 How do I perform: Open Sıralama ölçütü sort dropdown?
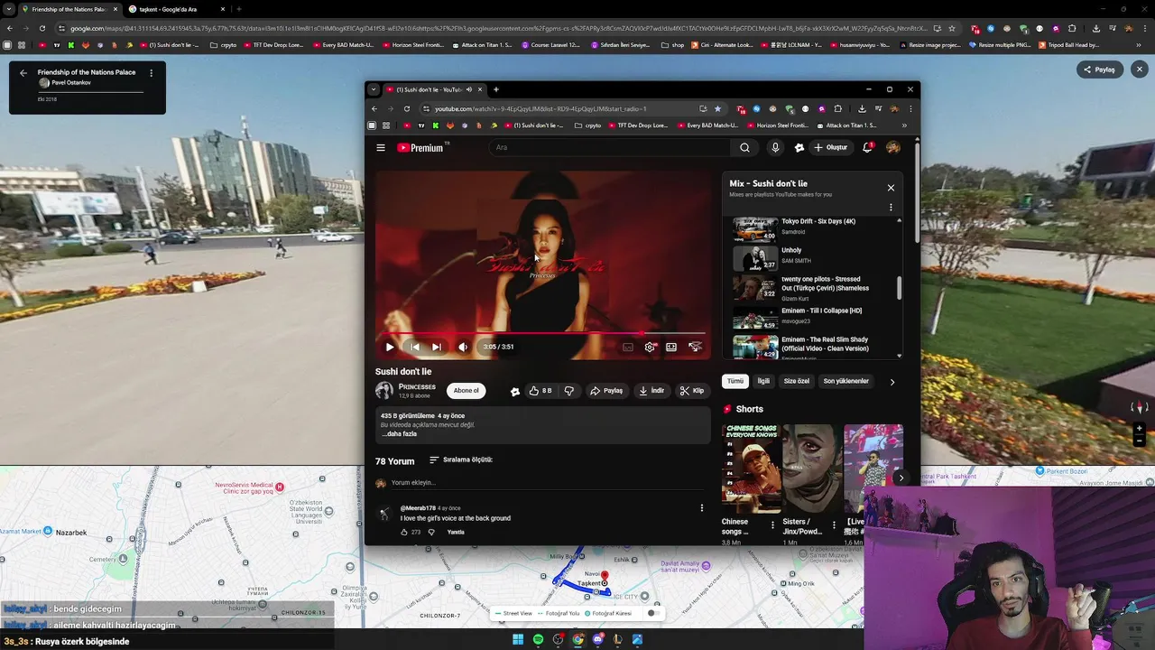pos(461,460)
